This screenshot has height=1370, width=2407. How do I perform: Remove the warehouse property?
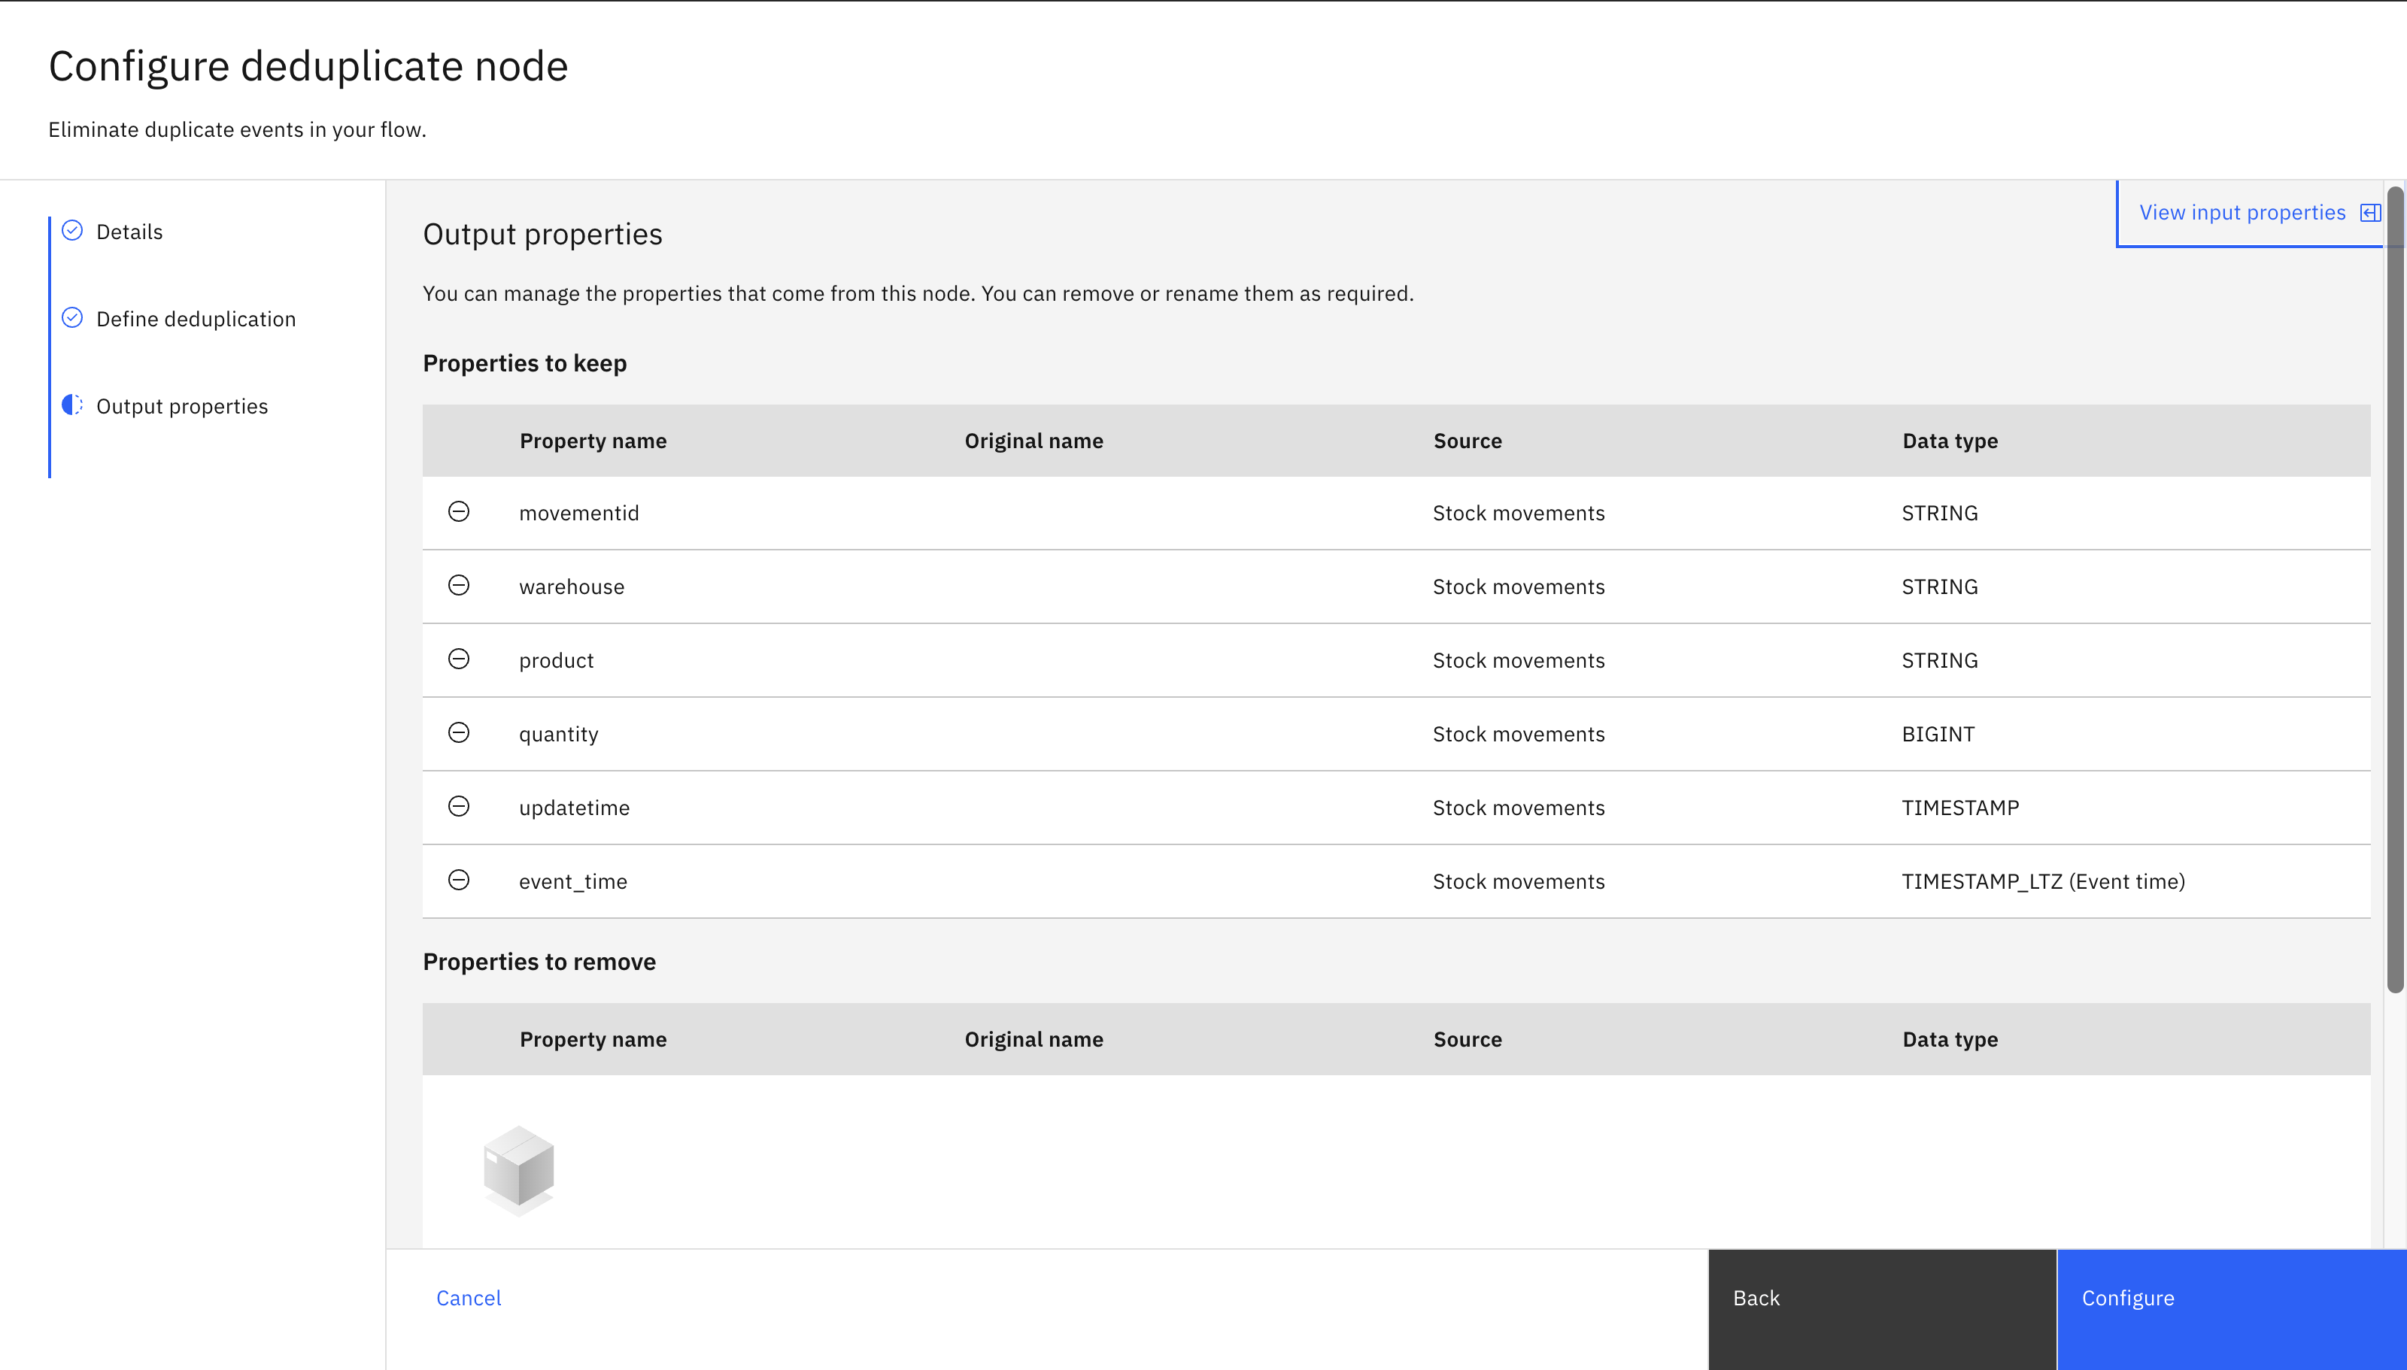point(459,586)
